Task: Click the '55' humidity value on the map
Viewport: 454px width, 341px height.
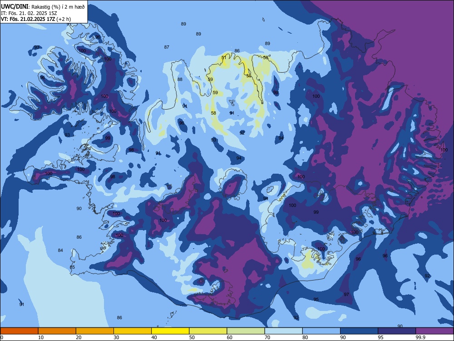Action: [249, 75]
